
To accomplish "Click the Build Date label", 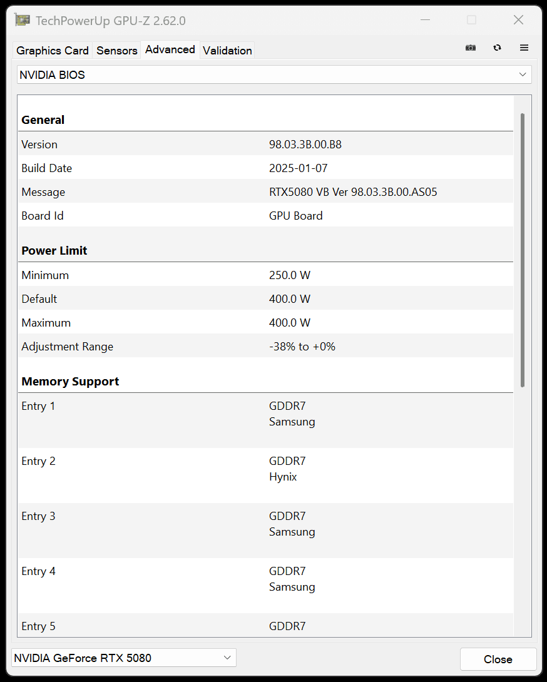I will click(46, 168).
